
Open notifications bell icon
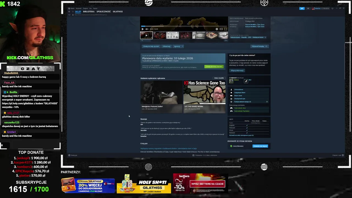coord(308,9)
